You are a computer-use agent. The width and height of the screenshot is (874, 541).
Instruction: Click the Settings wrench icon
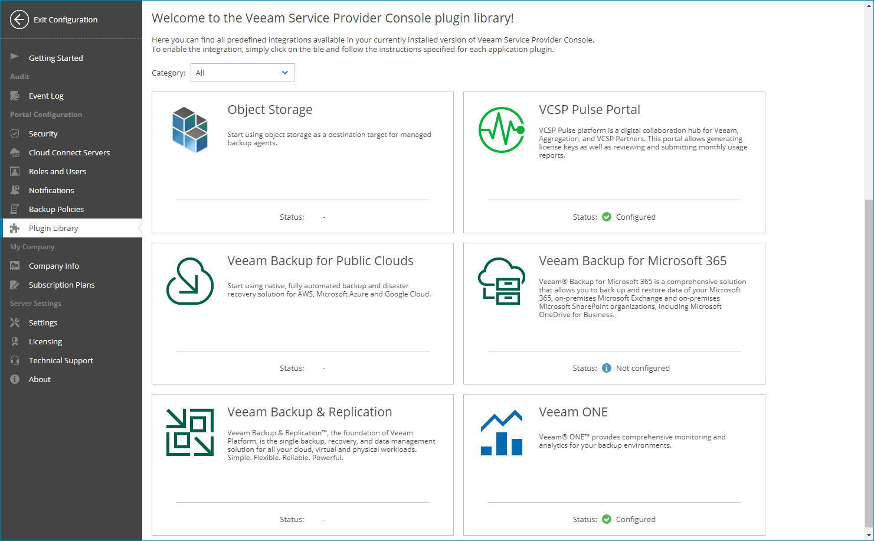15,322
